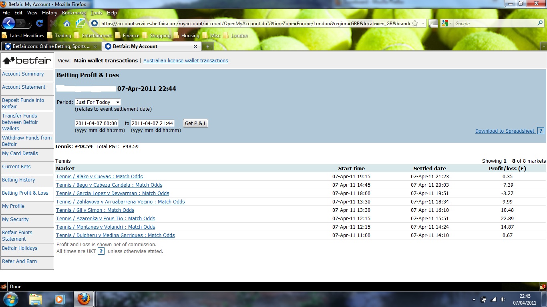Open a new tab with plus button
The width and height of the screenshot is (547, 307).
(207, 46)
